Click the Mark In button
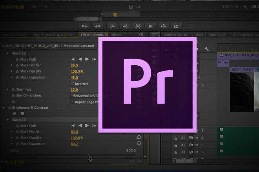This screenshot has width=259, height=172. pyautogui.click(x=85, y=26)
